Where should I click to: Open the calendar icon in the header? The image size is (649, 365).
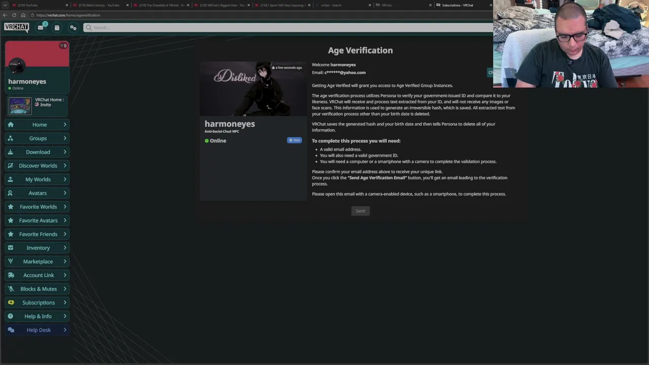[57, 27]
